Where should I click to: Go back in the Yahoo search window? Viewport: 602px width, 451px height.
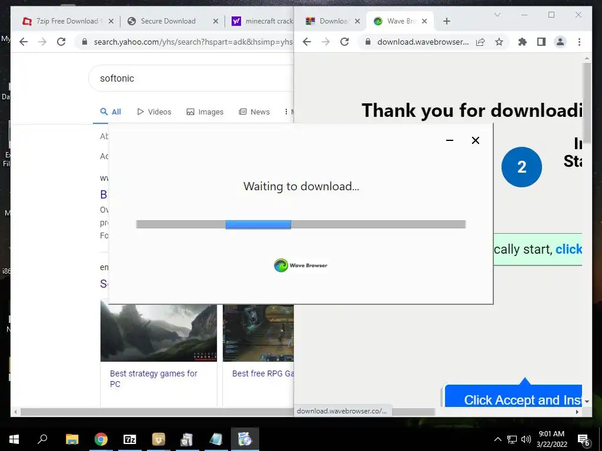tap(24, 42)
